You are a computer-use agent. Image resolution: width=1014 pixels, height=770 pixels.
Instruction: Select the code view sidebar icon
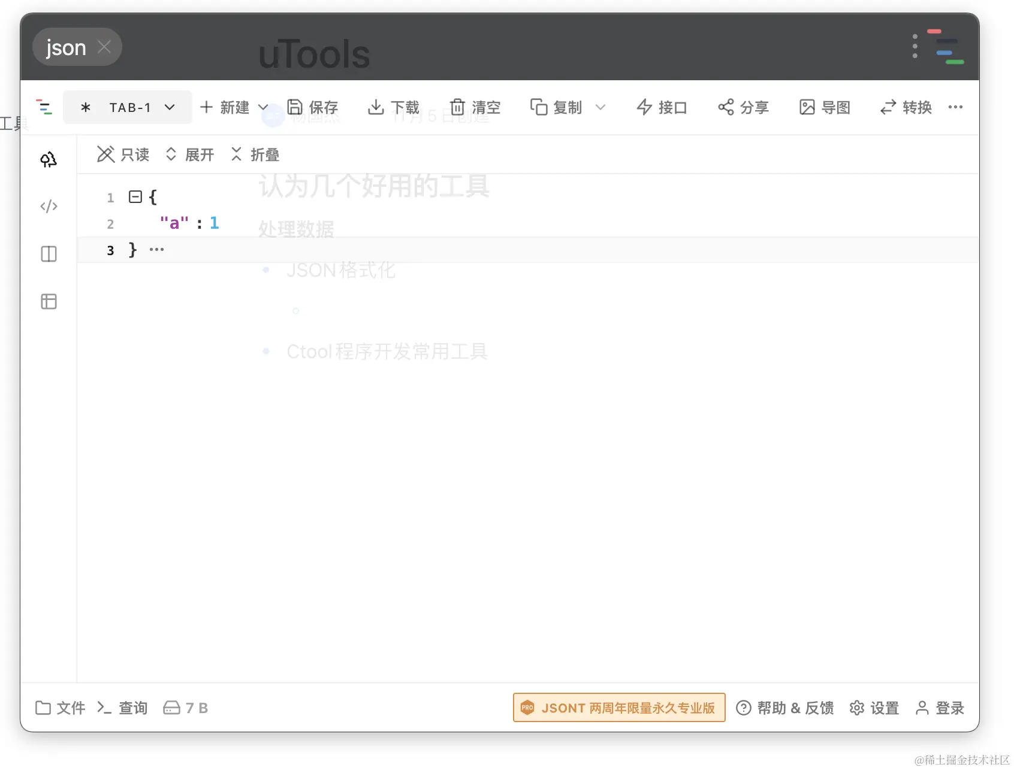pos(49,207)
